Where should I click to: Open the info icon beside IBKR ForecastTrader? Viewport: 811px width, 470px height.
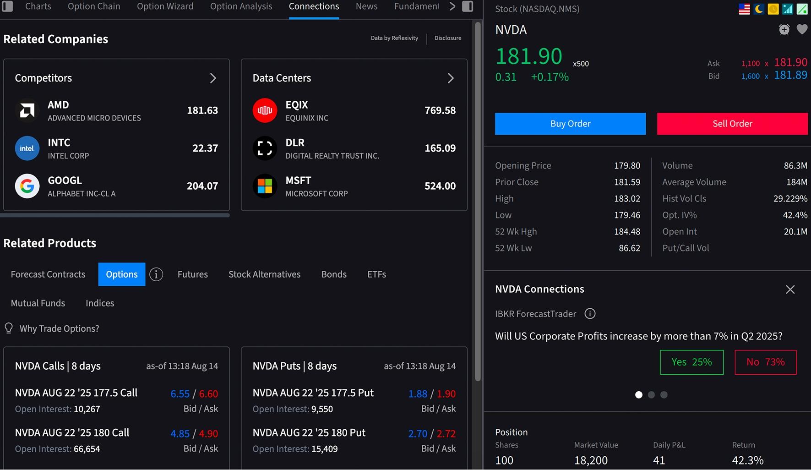[590, 314]
